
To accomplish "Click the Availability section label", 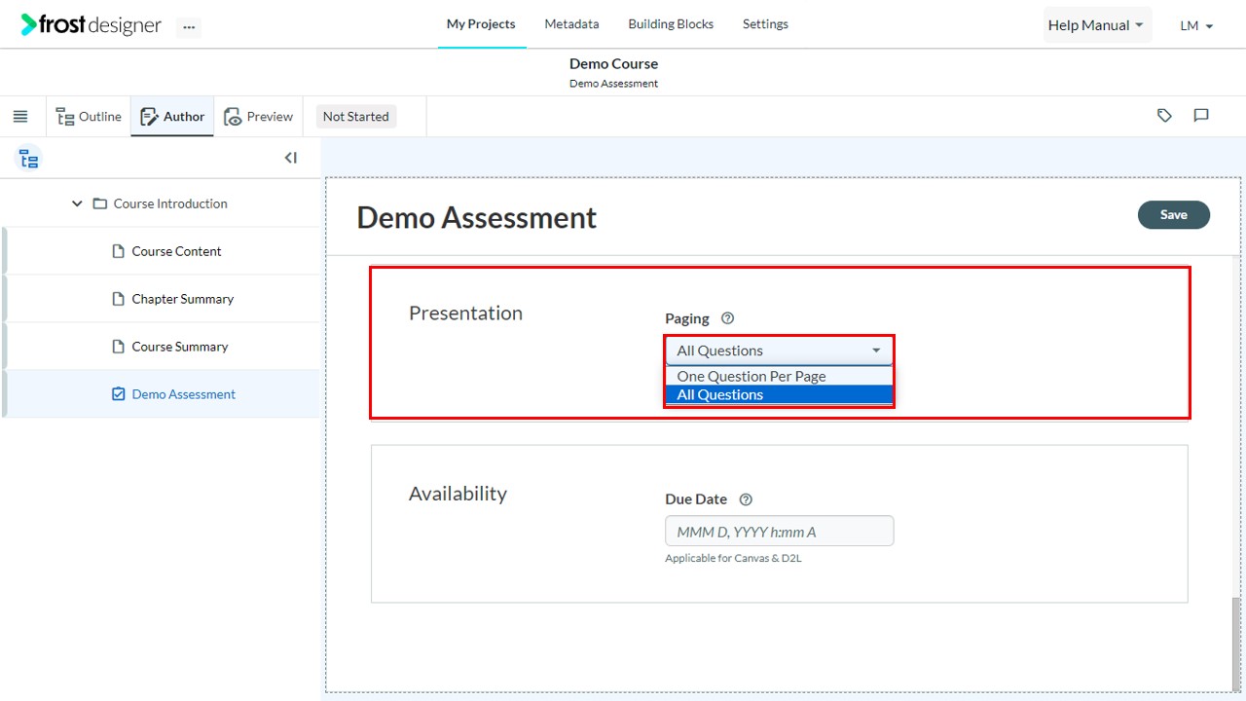I will 458,494.
